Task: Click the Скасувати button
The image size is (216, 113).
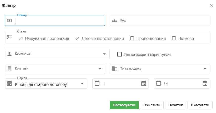Action: click(200, 105)
